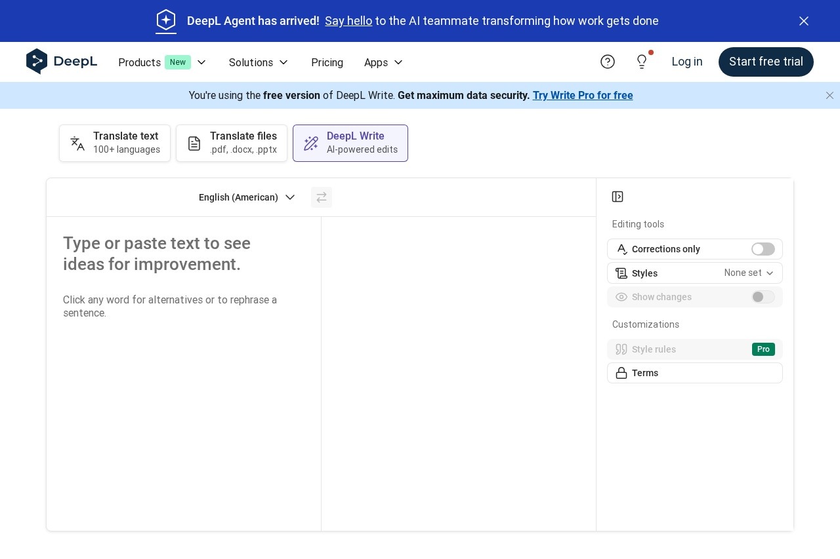Viewport: 840px width, 559px height.
Task: Click the Terms lock icon
Action: click(x=621, y=373)
